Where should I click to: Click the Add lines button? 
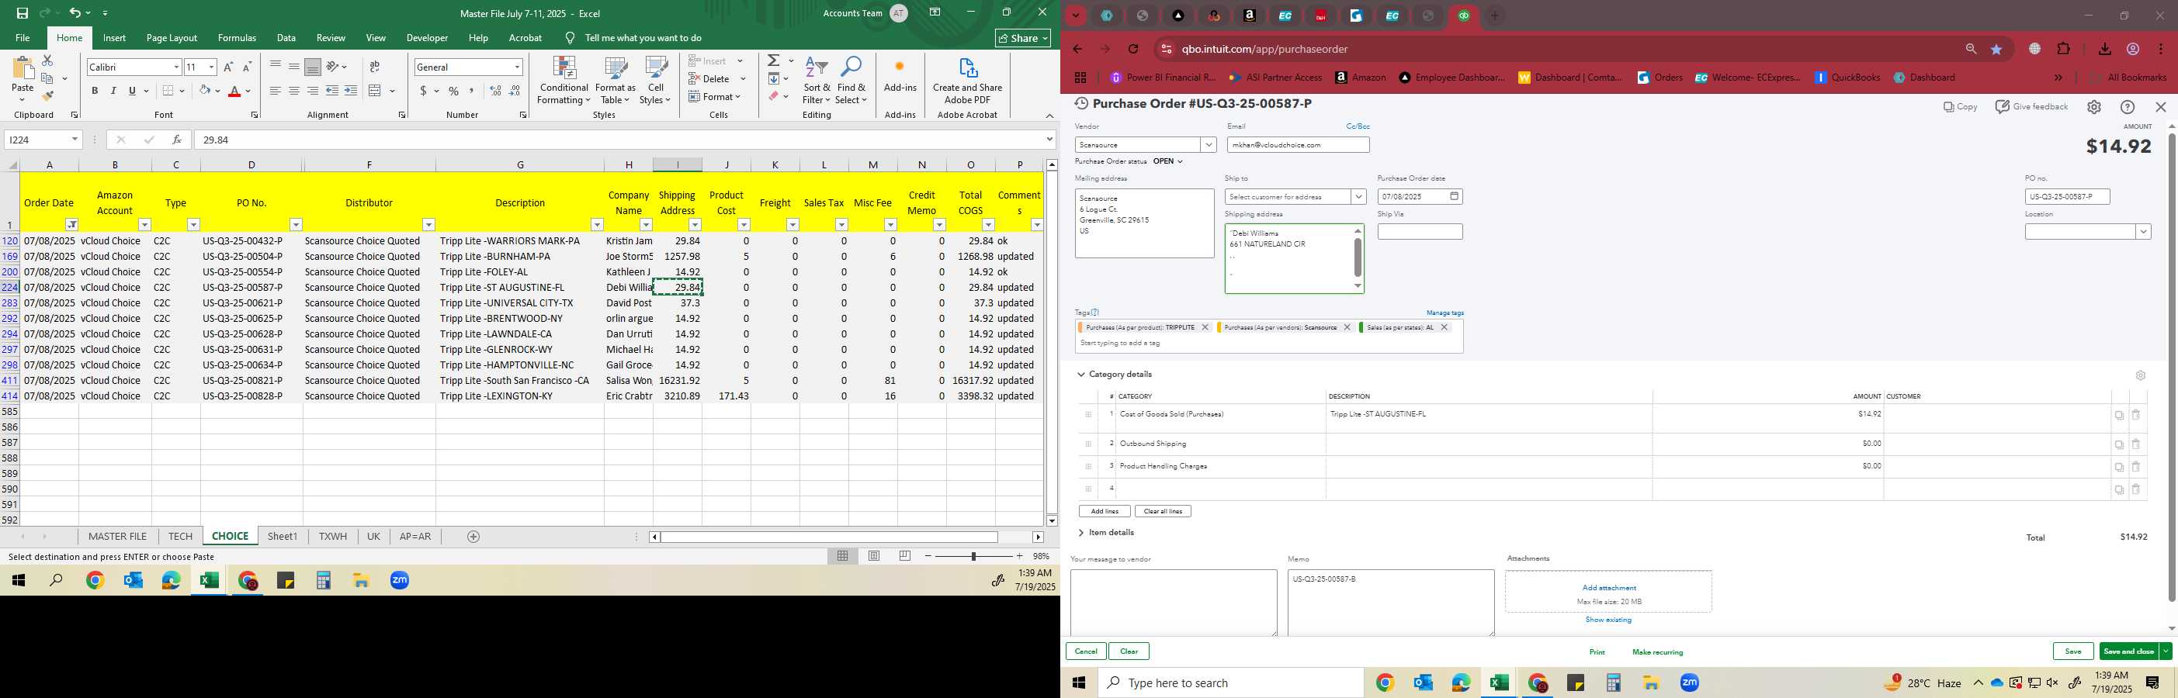pyautogui.click(x=1105, y=511)
